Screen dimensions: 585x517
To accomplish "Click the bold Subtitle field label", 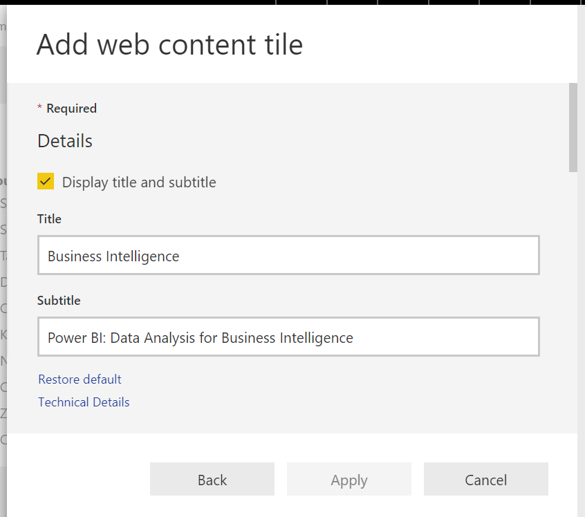I will tap(59, 301).
